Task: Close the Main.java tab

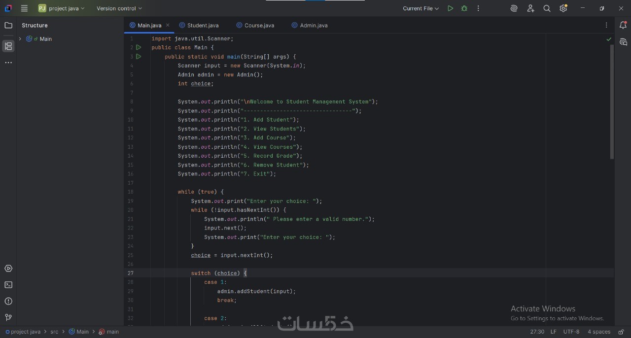Action: (x=168, y=25)
